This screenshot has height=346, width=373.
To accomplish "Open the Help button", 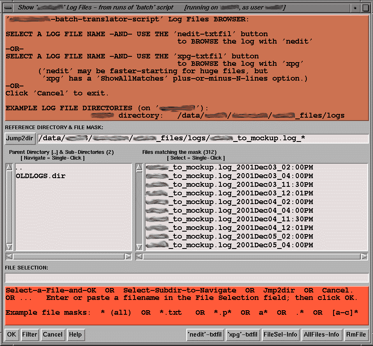I will click(x=75, y=334).
